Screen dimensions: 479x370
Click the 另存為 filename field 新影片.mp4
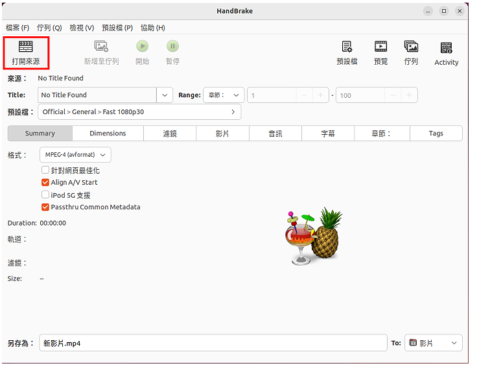(213, 343)
